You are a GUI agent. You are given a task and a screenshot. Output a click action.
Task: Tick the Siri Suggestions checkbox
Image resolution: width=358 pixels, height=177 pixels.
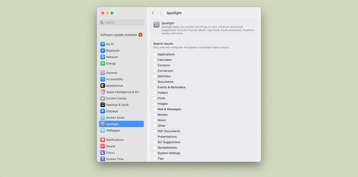(155, 142)
